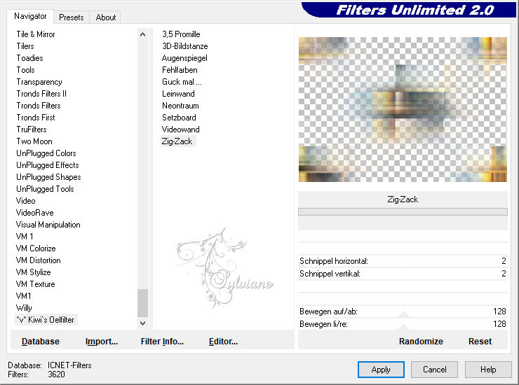Pick the Neontraum filter
519x385 pixels.
pyautogui.click(x=180, y=106)
